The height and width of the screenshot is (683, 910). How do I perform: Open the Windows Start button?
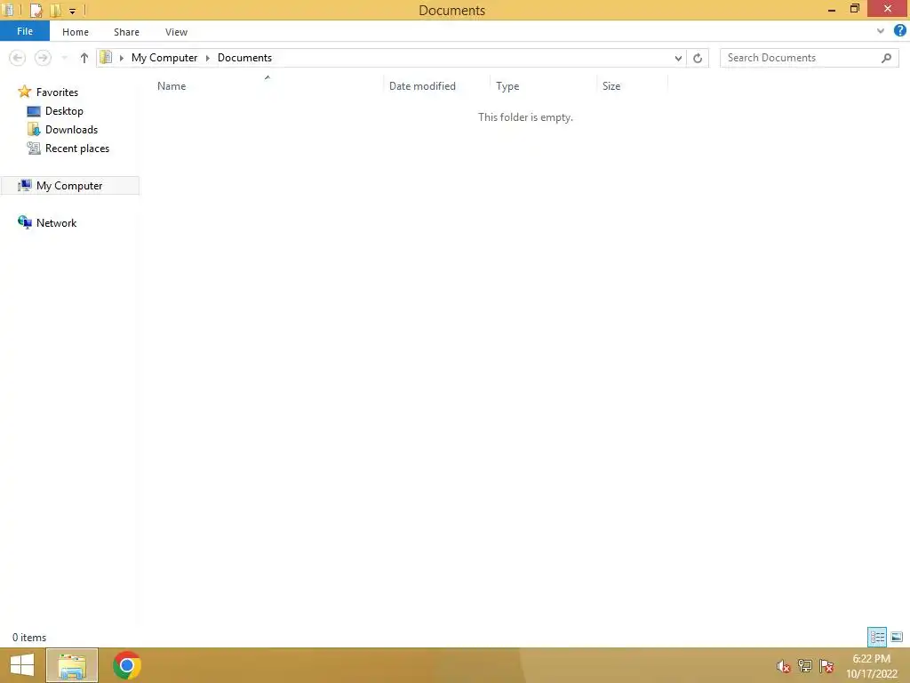tap(22, 665)
